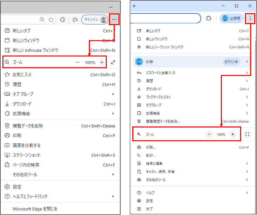Expand タブ グループ submenu in Edge

point(113,94)
